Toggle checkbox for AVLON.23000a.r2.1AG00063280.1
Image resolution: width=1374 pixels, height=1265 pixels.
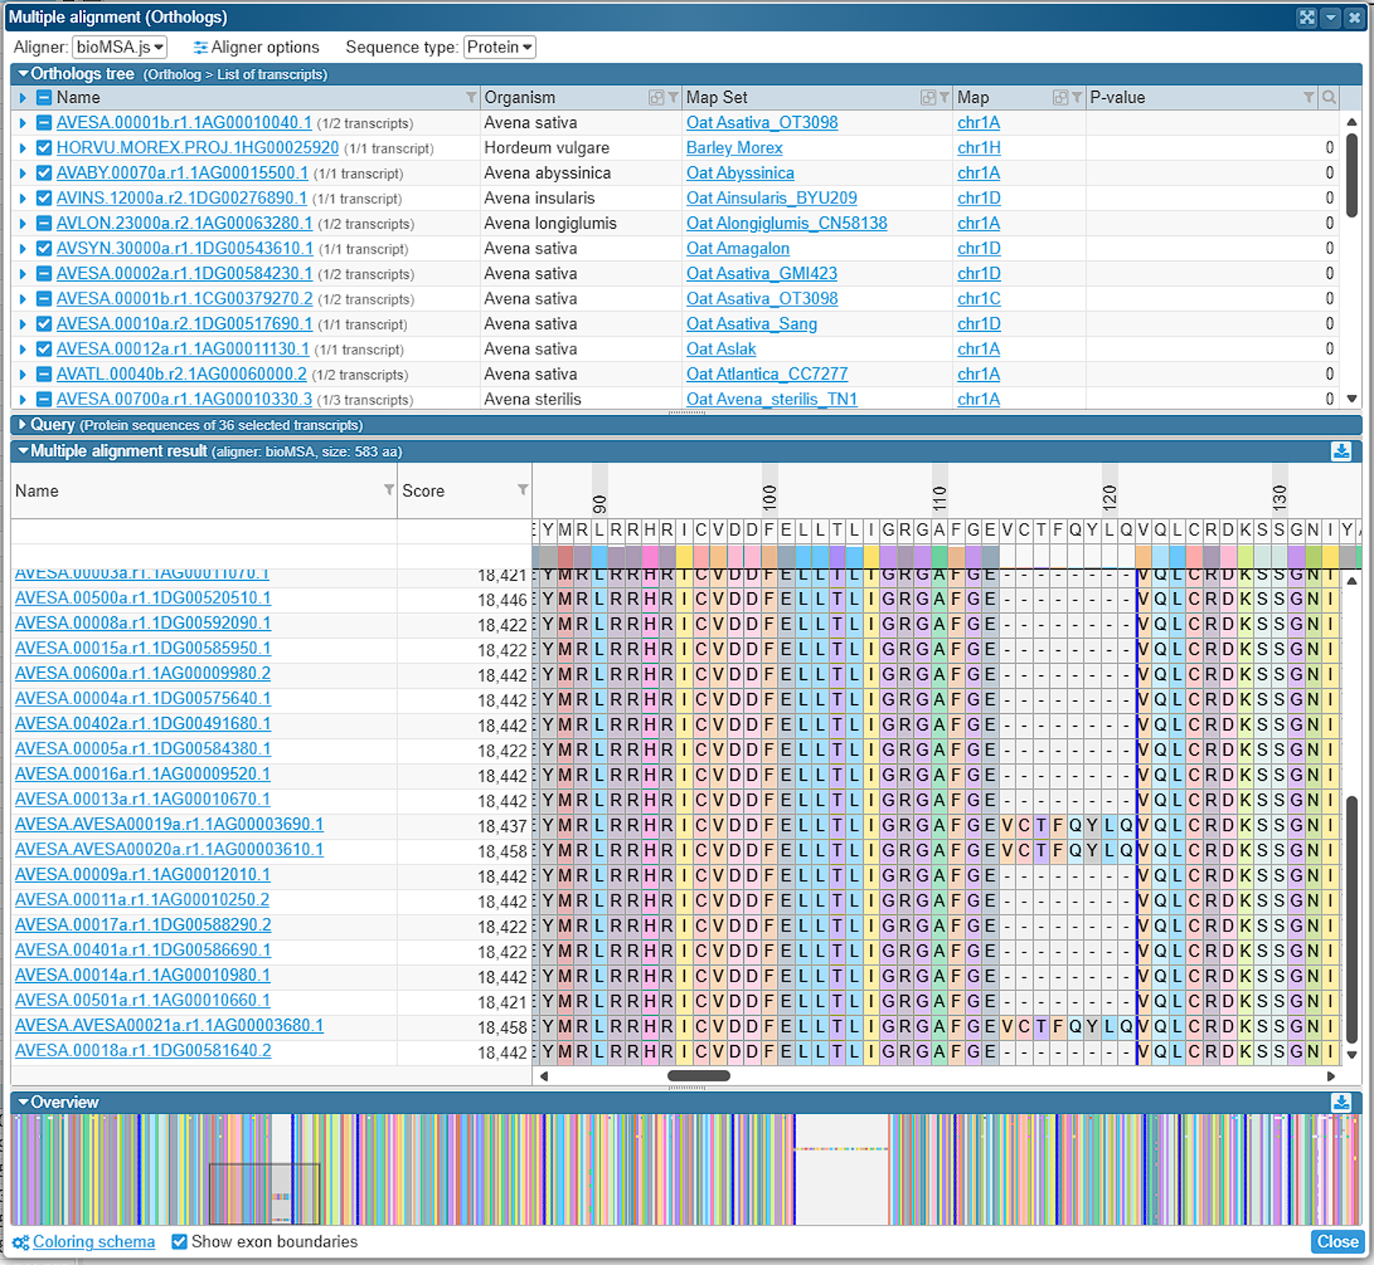click(44, 223)
